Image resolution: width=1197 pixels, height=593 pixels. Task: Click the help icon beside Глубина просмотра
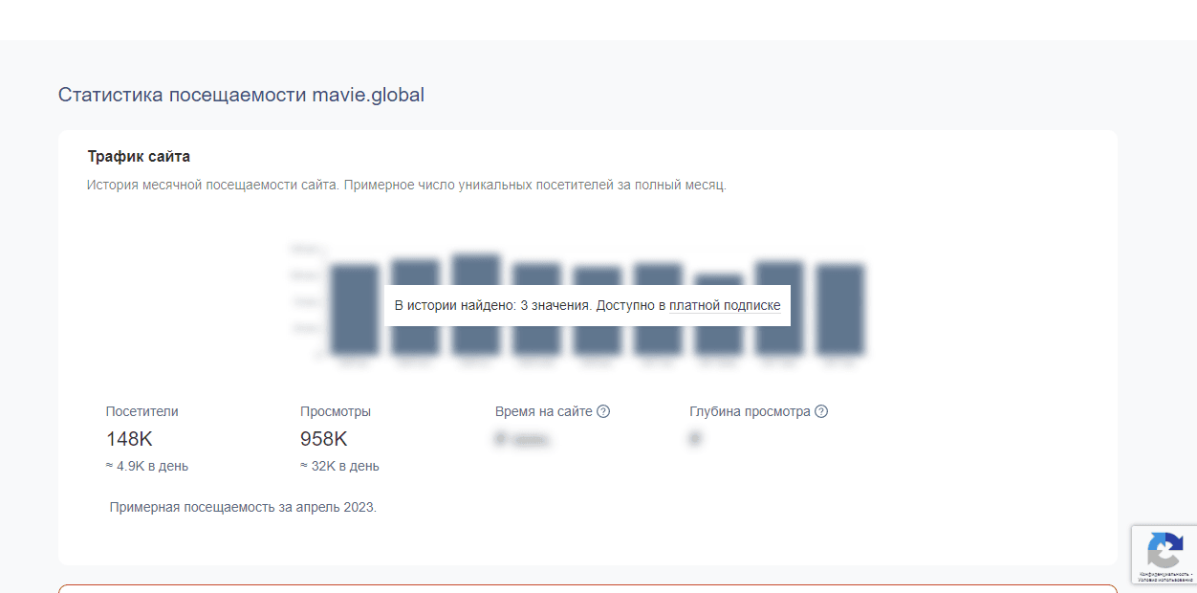click(820, 411)
